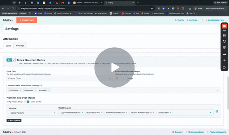Delete the Sales Pipeline row with its trash icon
The width and height of the screenshot is (229, 135).
(x=217, y=111)
